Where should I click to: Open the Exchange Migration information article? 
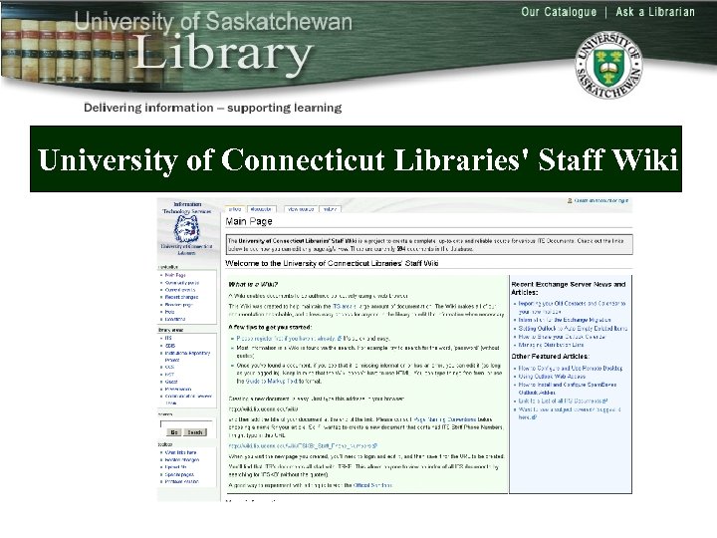tap(565, 320)
